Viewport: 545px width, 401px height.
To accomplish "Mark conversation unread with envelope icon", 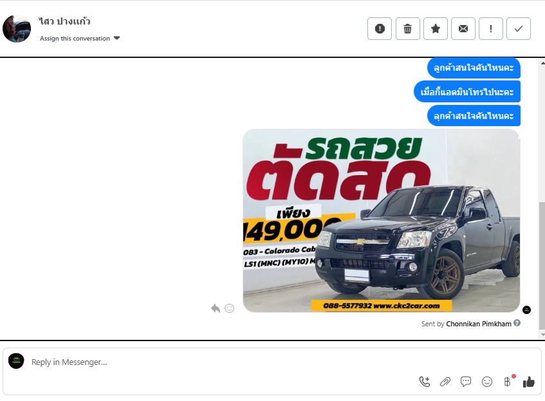I will tap(463, 28).
